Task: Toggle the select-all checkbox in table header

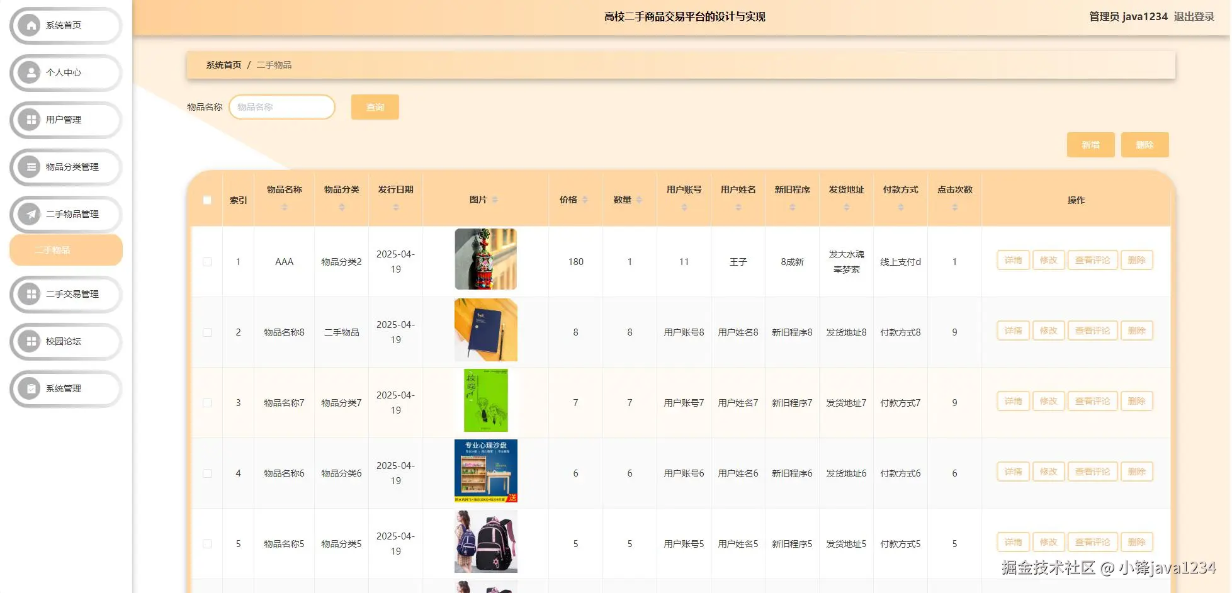Action: [x=207, y=200]
